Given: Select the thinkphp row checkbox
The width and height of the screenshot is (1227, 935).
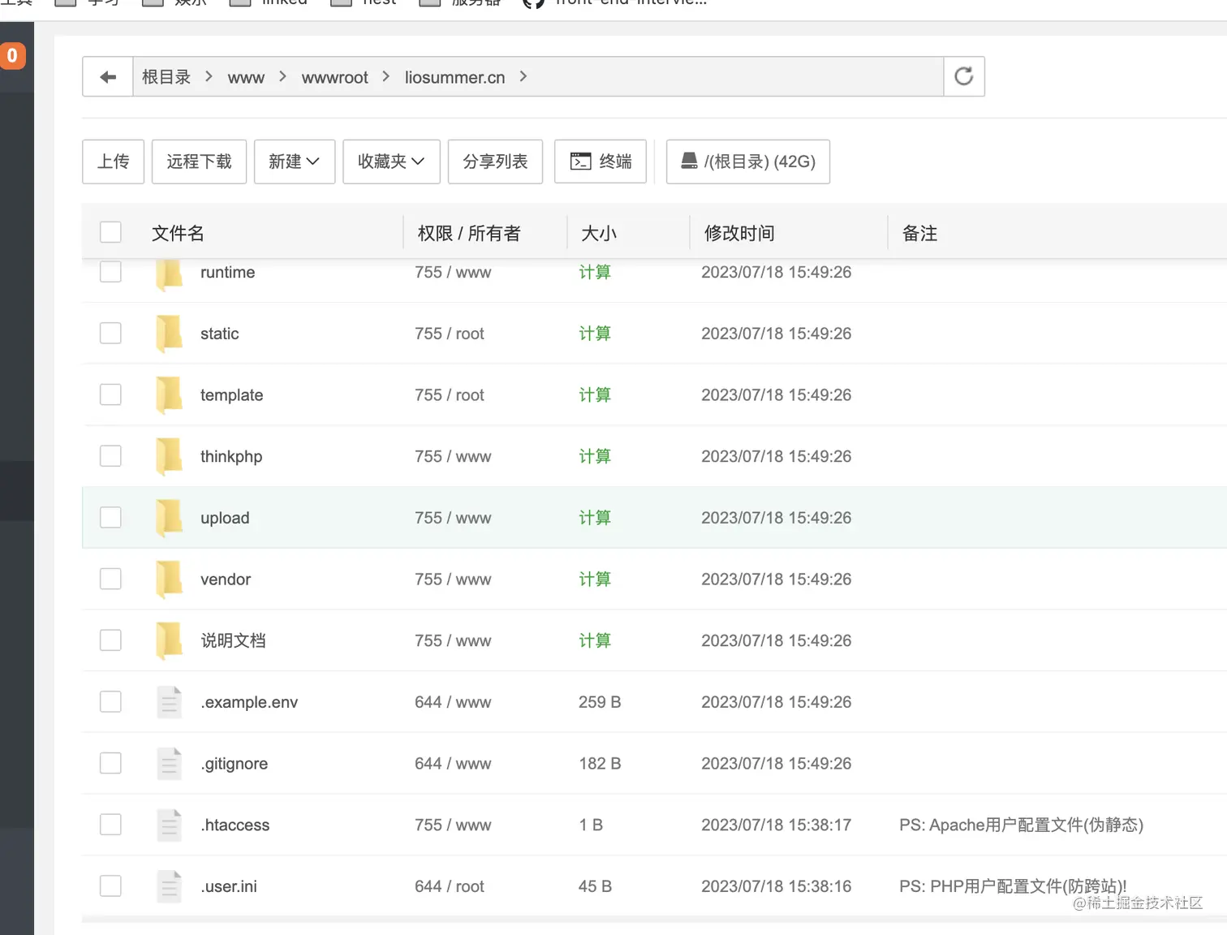Looking at the screenshot, I should pos(110,456).
